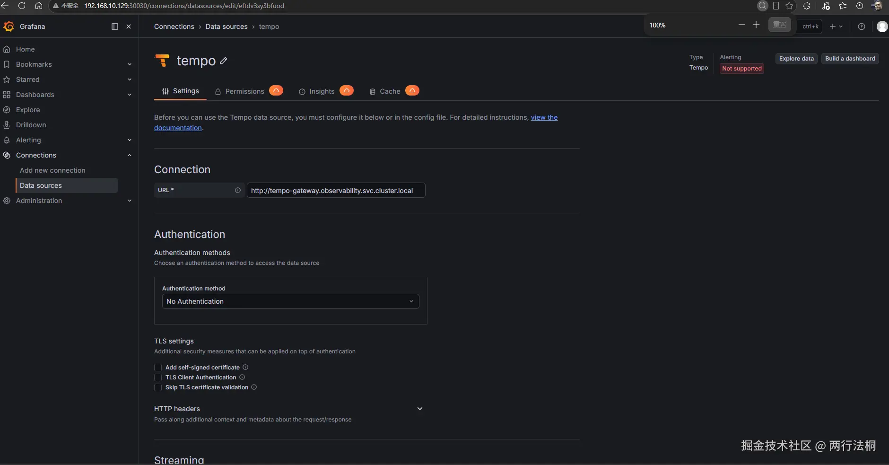Enable Skip TLS certificate validation checkbox

pyautogui.click(x=158, y=387)
